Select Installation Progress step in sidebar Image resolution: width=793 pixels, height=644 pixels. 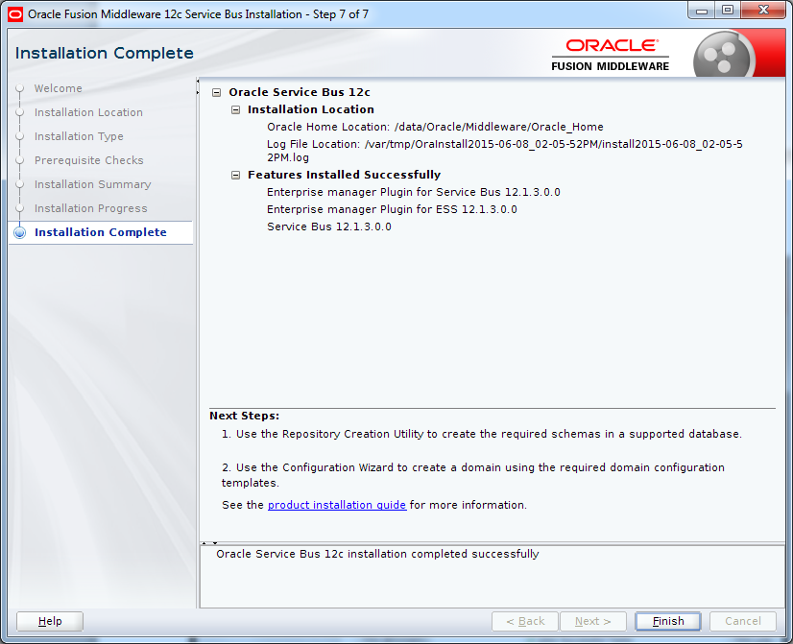(x=90, y=208)
